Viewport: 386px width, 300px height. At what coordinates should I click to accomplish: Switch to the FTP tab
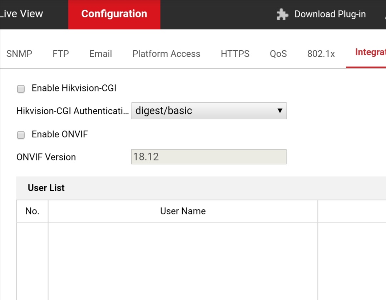pyautogui.click(x=60, y=54)
